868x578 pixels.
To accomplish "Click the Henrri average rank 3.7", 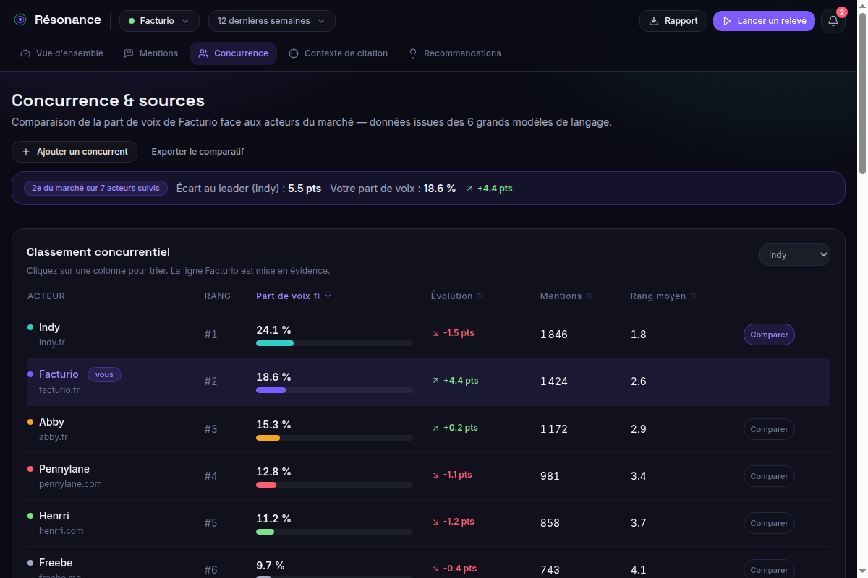I will point(638,523).
